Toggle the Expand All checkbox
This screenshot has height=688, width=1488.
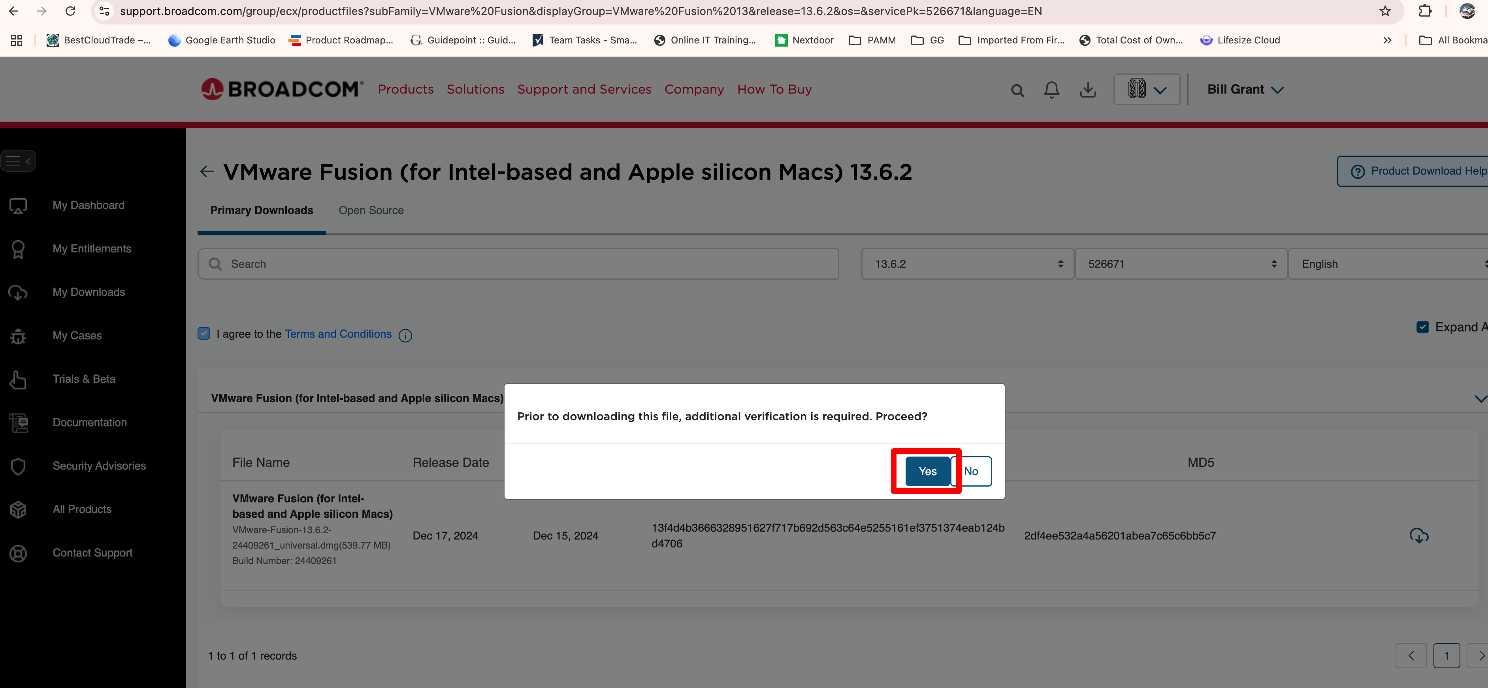pyautogui.click(x=1422, y=327)
